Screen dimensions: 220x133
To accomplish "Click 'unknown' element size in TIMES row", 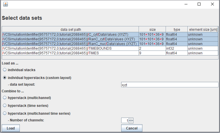I will 203,53.
